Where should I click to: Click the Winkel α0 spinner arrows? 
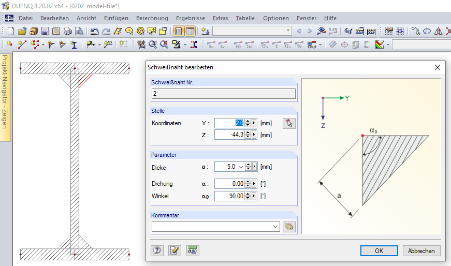(x=248, y=196)
